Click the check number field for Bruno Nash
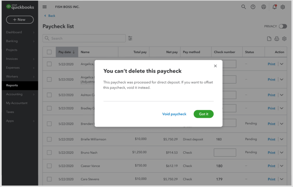The height and width of the screenshot is (187, 293). pyautogui.click(x=225, y=153)
